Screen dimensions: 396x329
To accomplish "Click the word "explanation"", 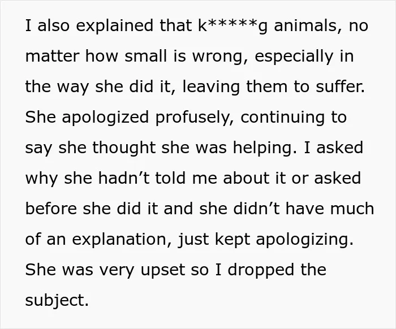I will click(123, 240).
